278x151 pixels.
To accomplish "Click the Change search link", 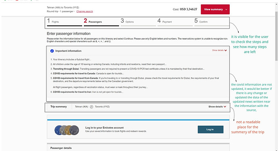I will click(x=85, y=11).
